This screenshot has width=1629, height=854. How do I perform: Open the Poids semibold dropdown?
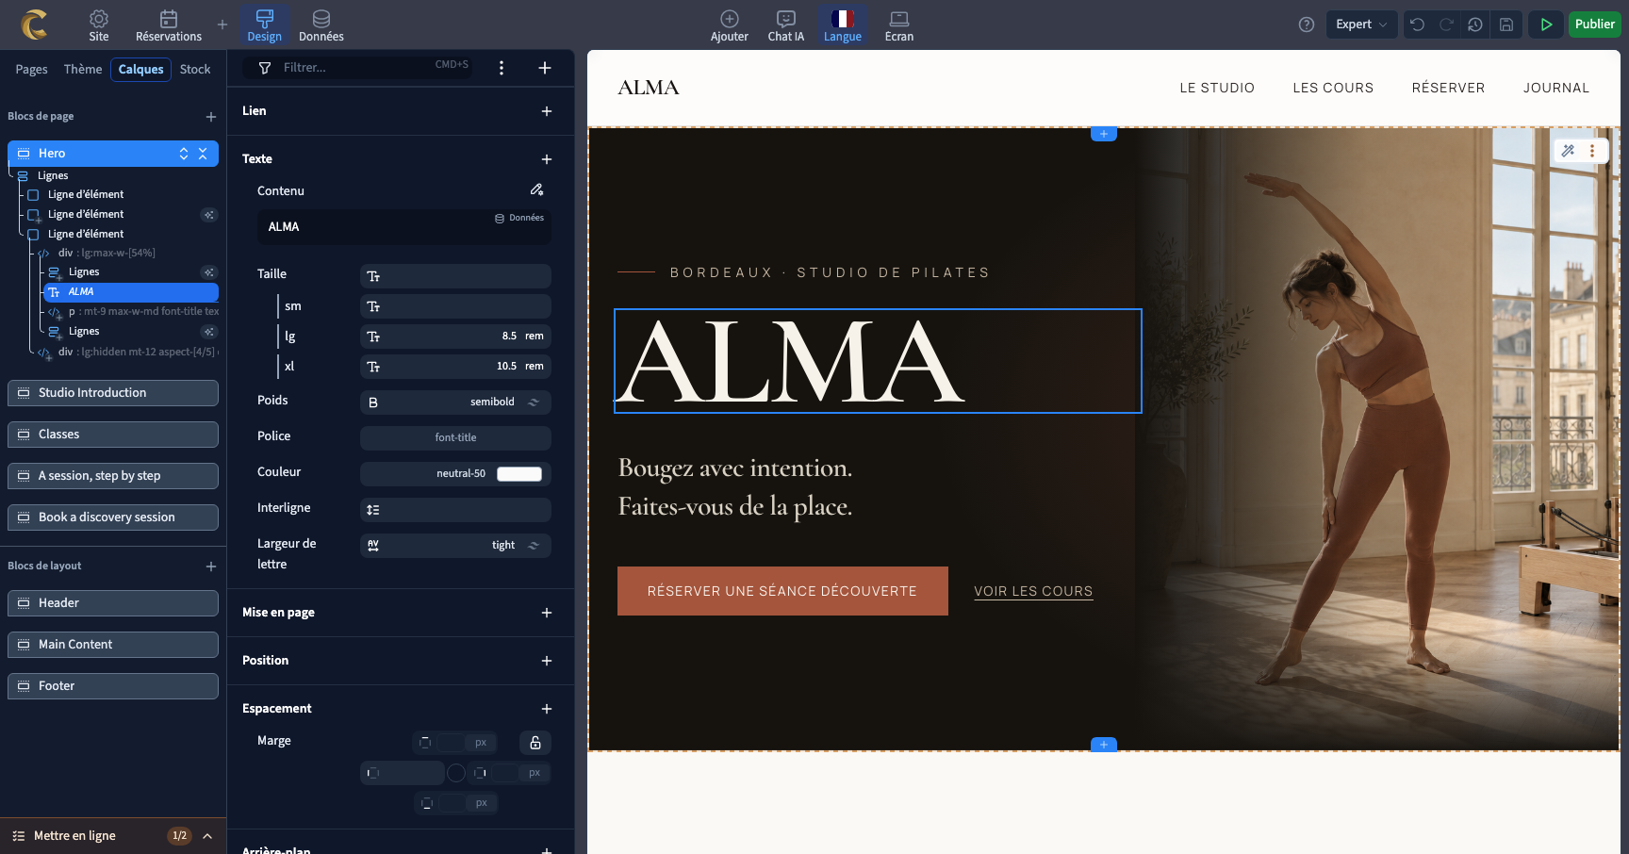pyautogui.click(x=455, y=402)
